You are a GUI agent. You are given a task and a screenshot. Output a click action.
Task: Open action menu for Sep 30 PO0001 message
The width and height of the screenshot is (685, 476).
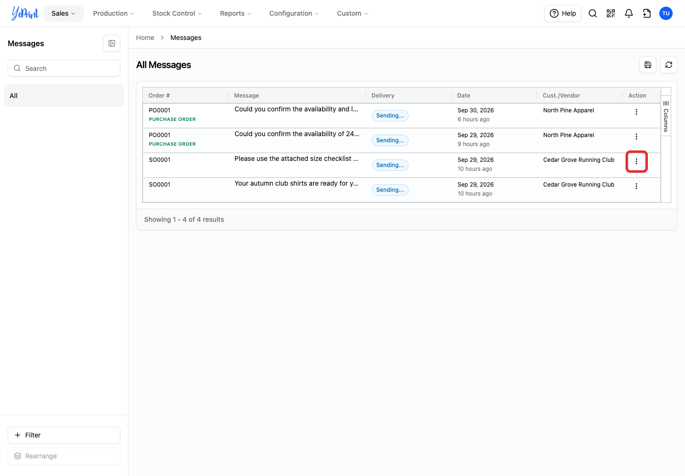click(x=636, y=112)
